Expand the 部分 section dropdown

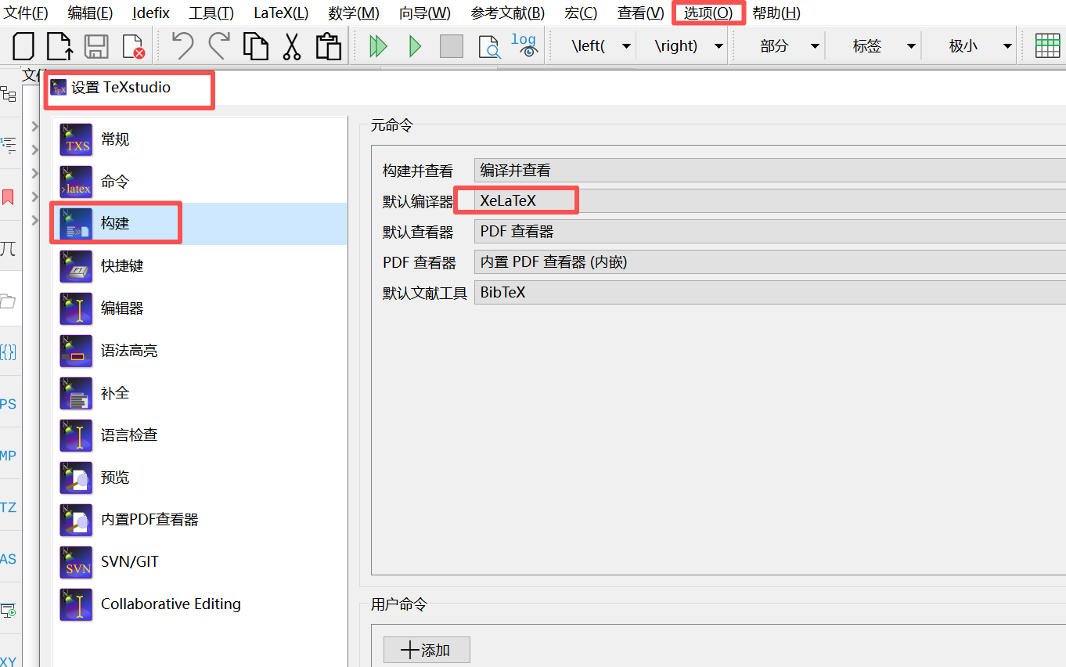(x=815, y=46)
